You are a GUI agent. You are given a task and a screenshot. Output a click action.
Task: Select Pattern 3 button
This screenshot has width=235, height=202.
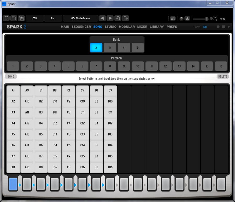(x=41, y=66)
